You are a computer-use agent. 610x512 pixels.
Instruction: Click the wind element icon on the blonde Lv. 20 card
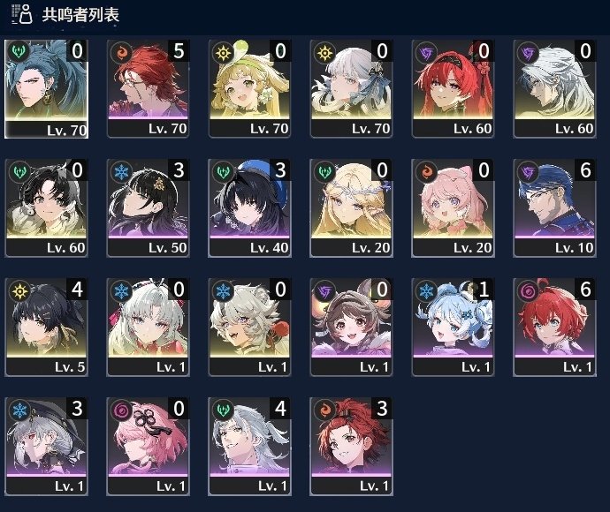pos(324,171)
